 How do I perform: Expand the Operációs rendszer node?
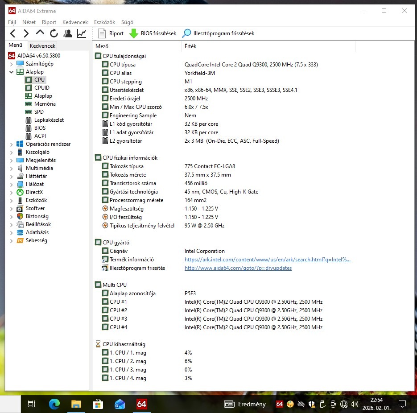tap(11, 145)
